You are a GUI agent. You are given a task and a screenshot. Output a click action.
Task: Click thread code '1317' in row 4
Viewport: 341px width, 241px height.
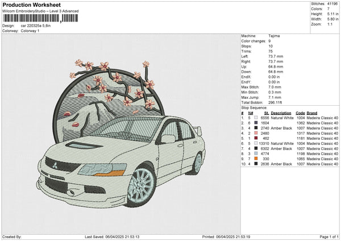(301, 133)
